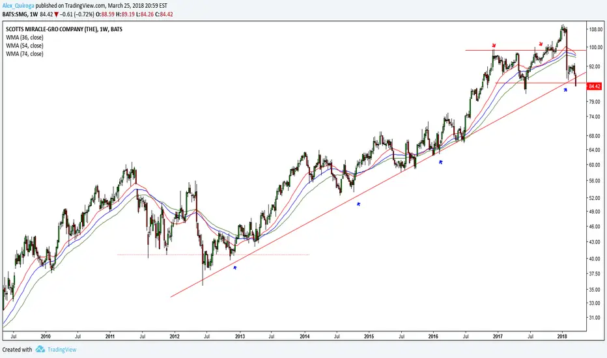Select the red 84.42 price tag on the price axis
Screen dimensions: 607x358
point(595,87)
